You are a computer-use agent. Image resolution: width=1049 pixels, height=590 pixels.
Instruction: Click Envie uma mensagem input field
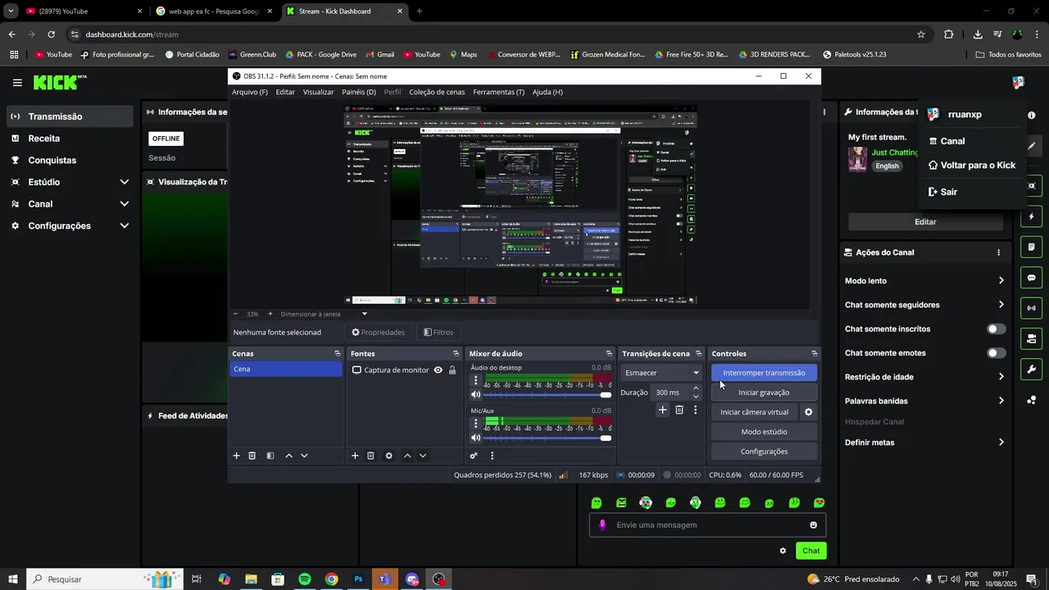point(707,525)
